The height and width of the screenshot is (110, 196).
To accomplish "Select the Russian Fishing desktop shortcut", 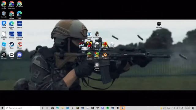I will [97, 46].
